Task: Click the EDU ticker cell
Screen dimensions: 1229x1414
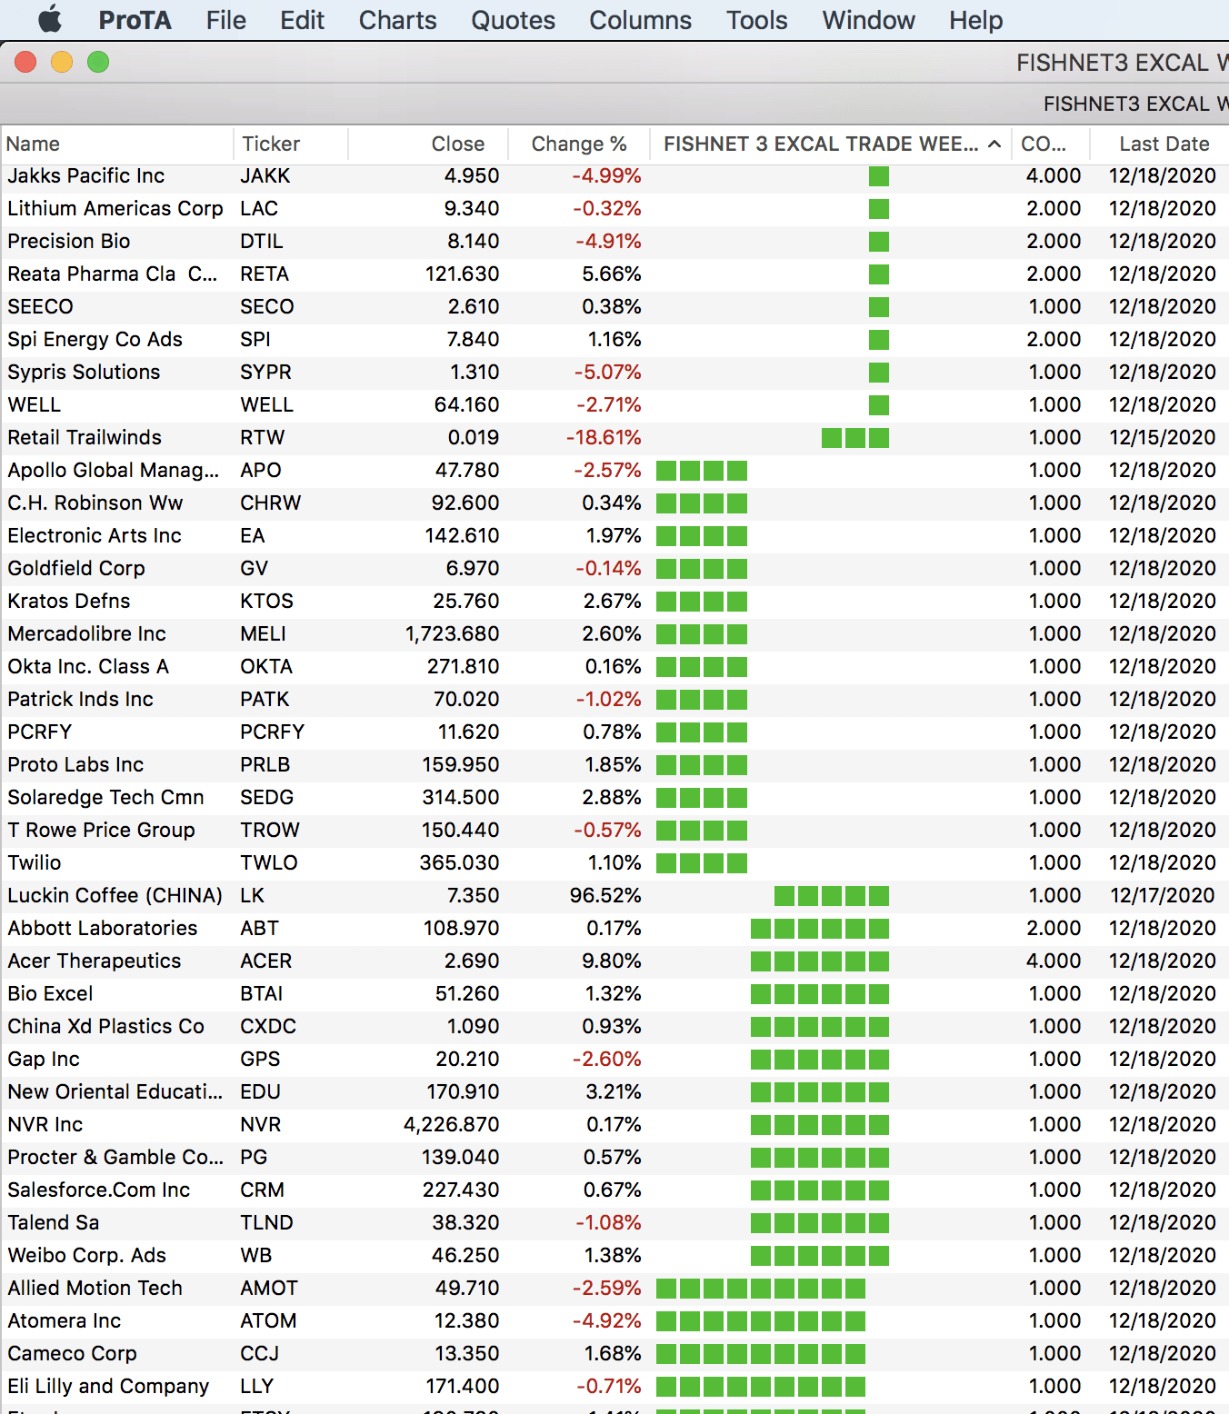Action: tap(260, 1092)
